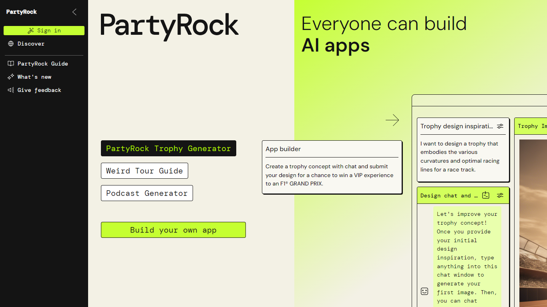Select the Weird Tour Guide app
The image size is (547, 307).
[145, 171]
